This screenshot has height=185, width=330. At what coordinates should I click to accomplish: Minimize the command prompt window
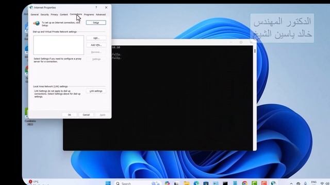(x=231, y=42)
